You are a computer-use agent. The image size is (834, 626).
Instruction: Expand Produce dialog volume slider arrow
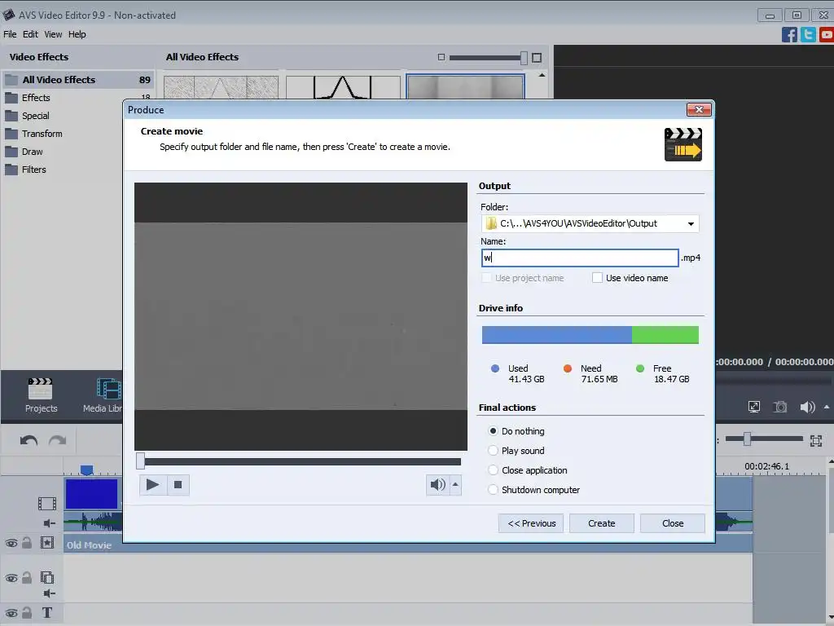click(455, 484)
